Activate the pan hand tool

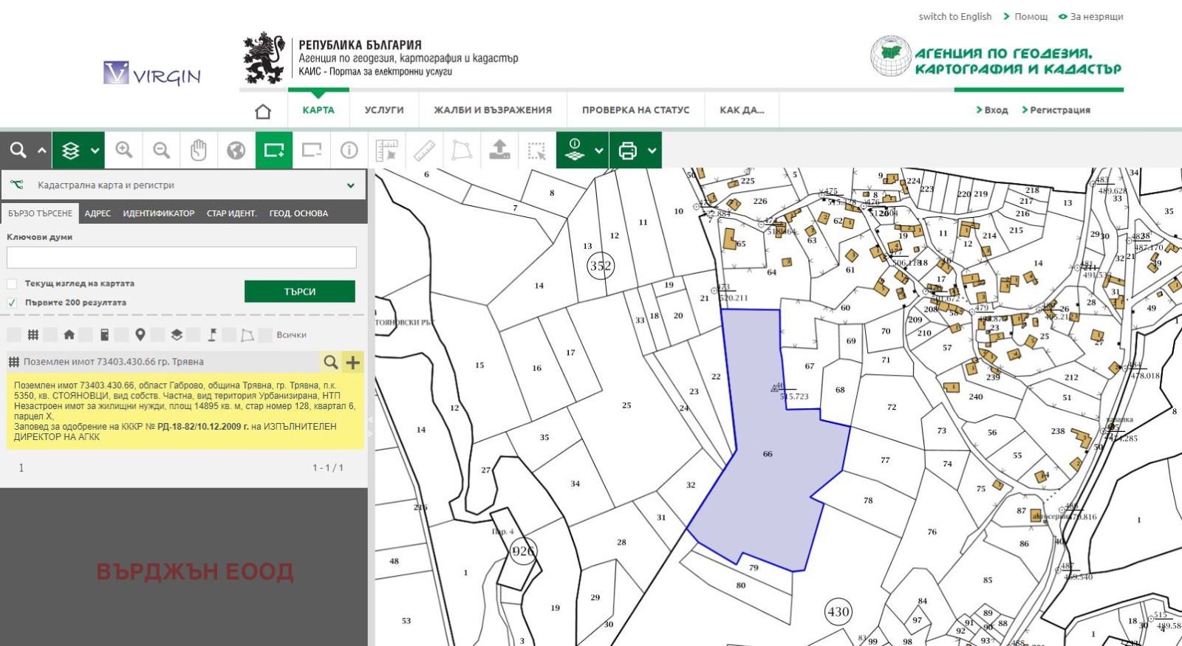(x=199, y=151)
